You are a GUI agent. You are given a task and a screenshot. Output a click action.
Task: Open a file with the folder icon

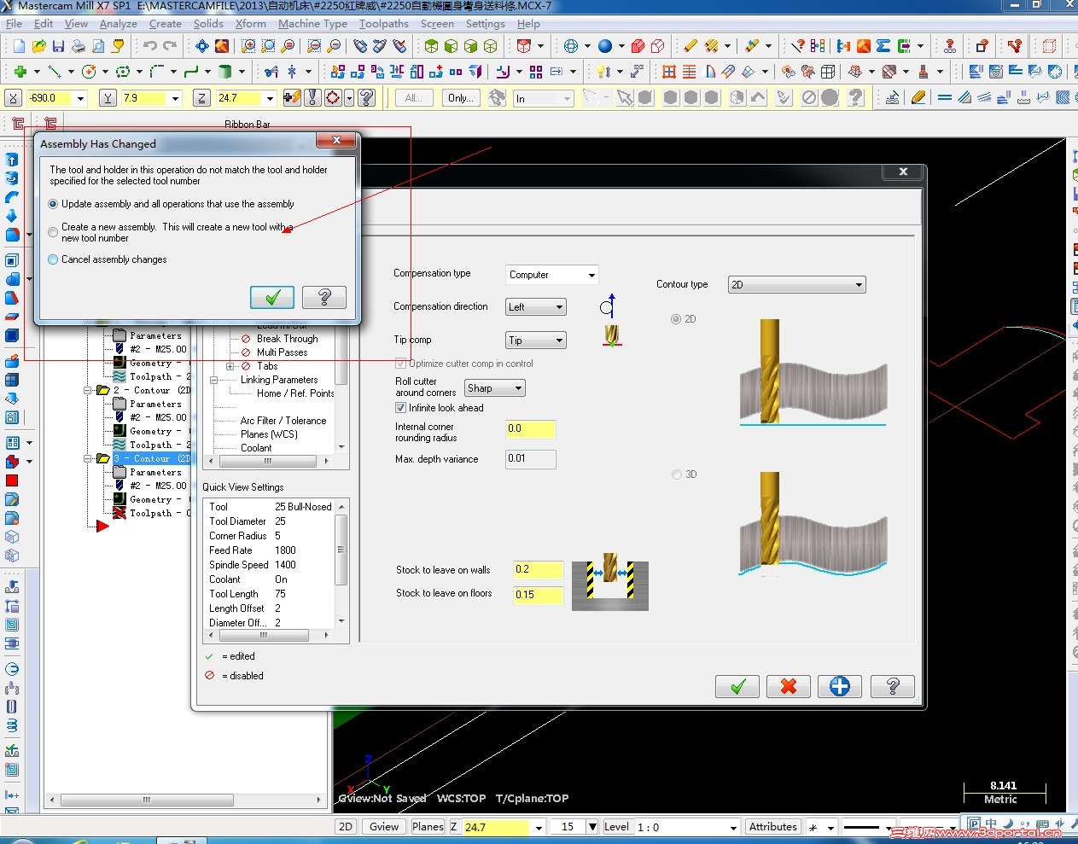point(38,46)
